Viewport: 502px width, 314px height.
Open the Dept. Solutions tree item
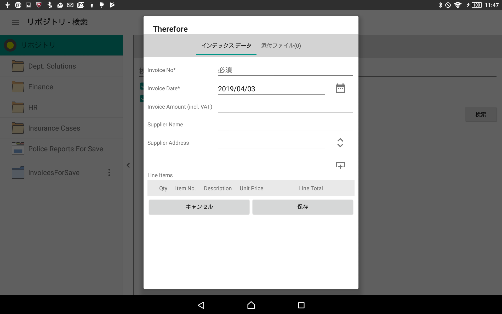tap(61, 66)
